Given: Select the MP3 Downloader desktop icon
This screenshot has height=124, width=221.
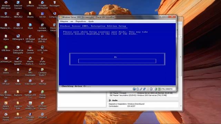Looking at the screenshot, I should click(30, 72).
